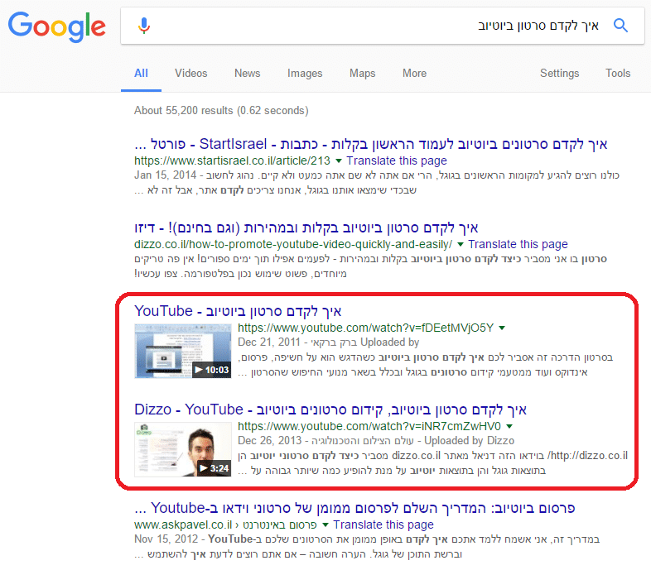This screenshot has width=651, height=570.
Task: Click the www.askpavel.co.il URL text
Action: coord(183,524)
